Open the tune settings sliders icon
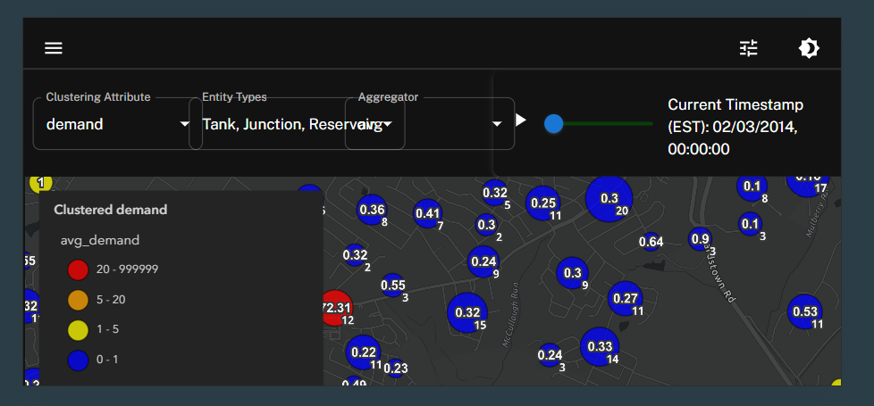Viewport: 874px width, 406px height. [x=749, y=48]
